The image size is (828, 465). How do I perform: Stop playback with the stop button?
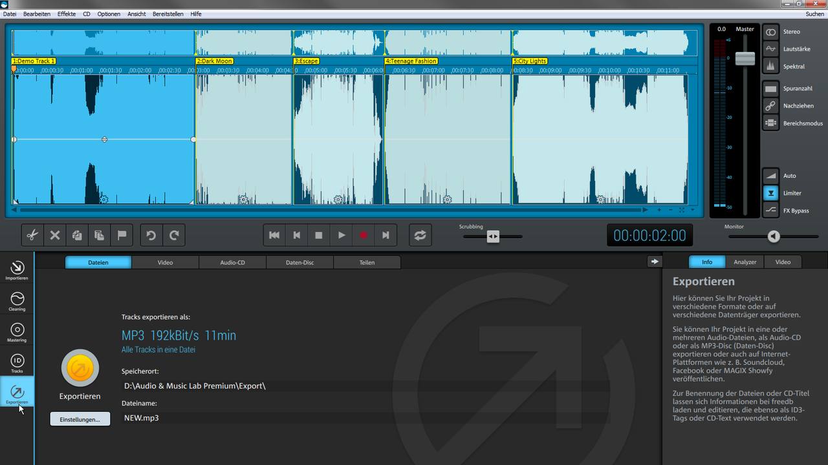319,236
